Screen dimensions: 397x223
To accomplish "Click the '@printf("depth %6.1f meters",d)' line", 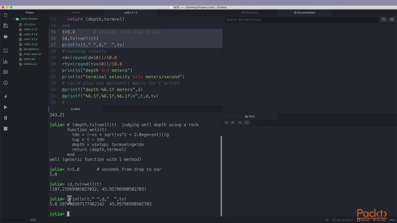I will (102, 90).
